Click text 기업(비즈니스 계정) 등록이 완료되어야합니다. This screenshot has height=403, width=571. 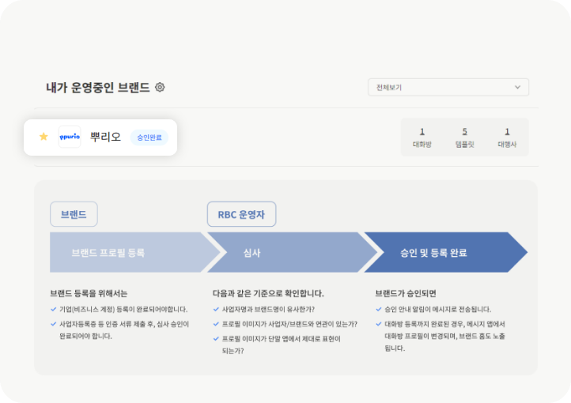point(123,310)
